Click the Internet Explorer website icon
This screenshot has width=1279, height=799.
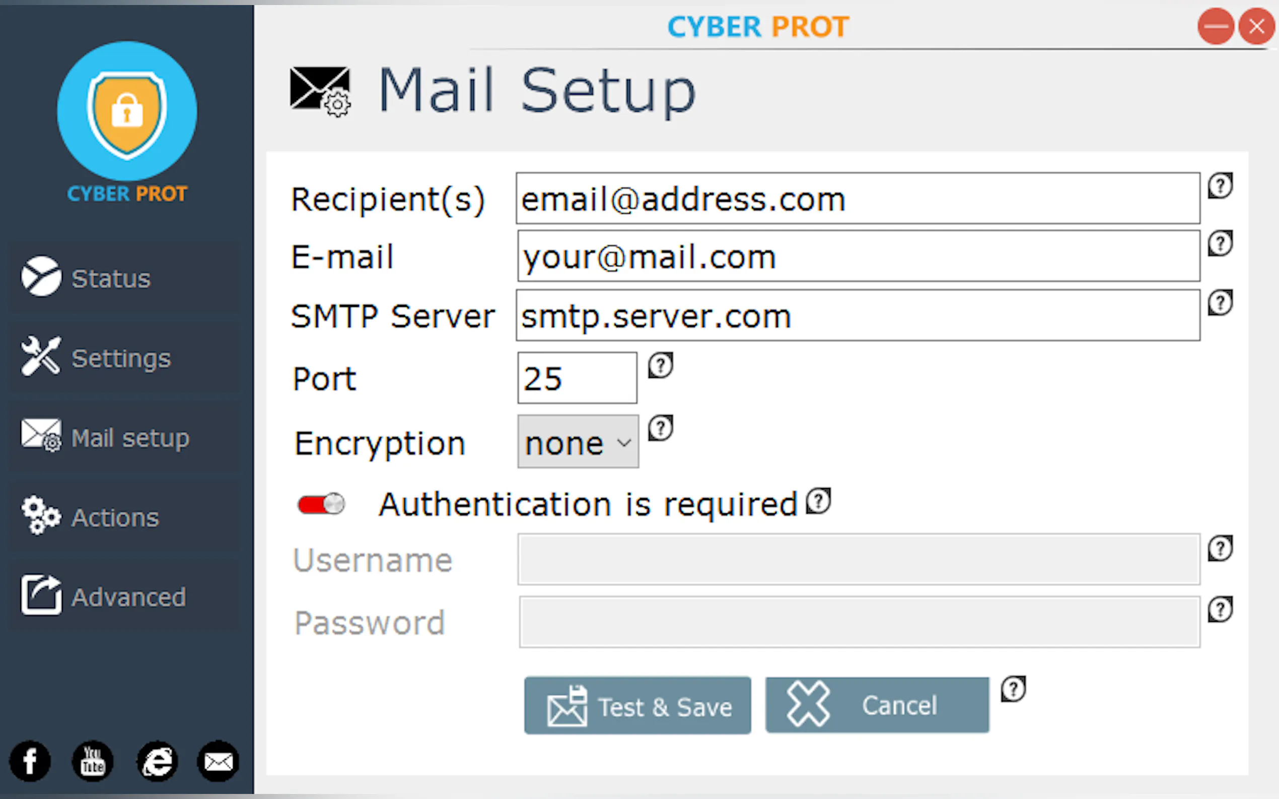[157, 761]
